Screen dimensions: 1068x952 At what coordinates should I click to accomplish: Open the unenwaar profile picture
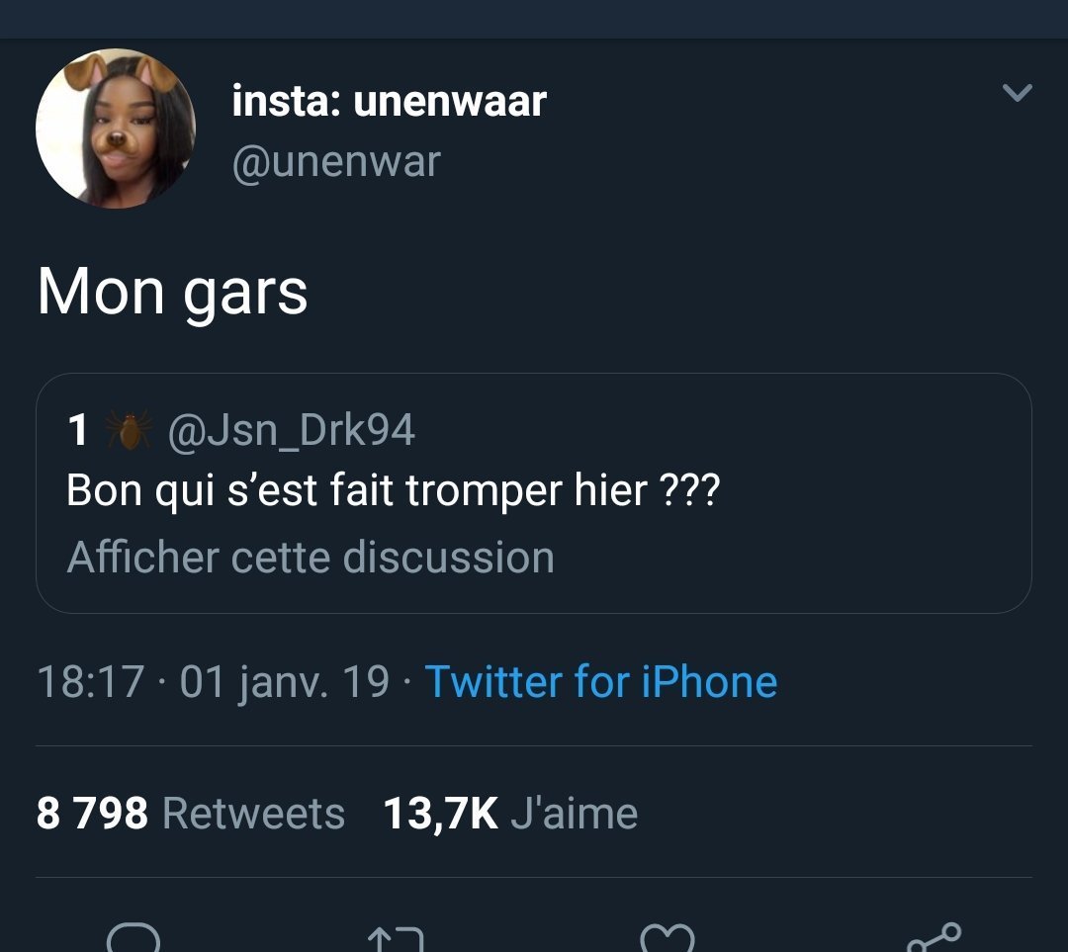[116, 129]
